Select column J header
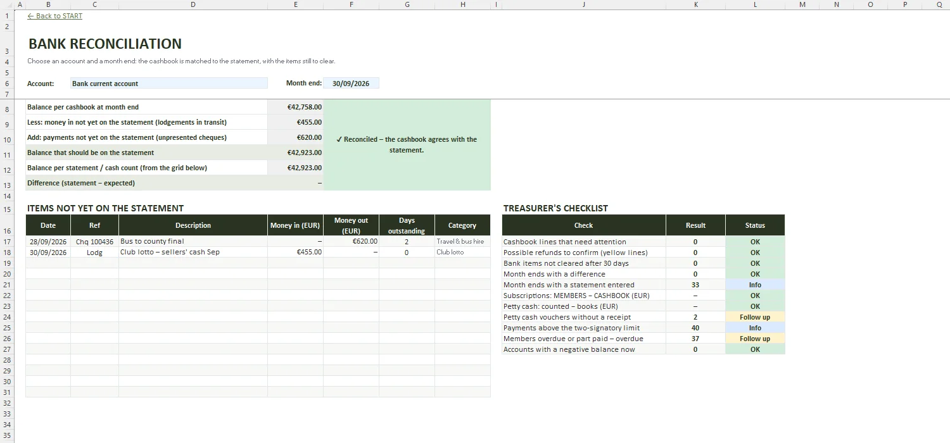Image resolution: width=950 pixels, height=443 pixels. pyautogui.click(x=583, y=4)
